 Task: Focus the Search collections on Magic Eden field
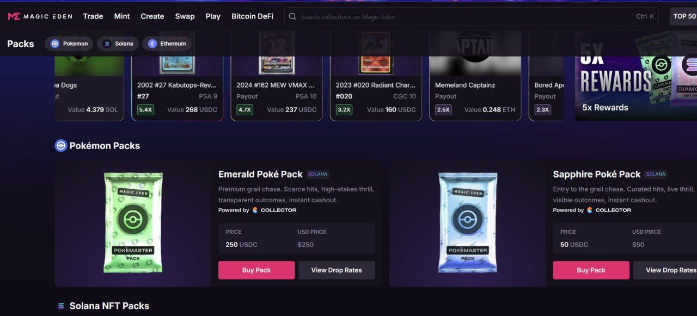click(x=471, y=16)
